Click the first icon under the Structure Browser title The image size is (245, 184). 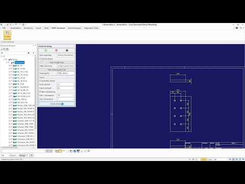[2, 50]
